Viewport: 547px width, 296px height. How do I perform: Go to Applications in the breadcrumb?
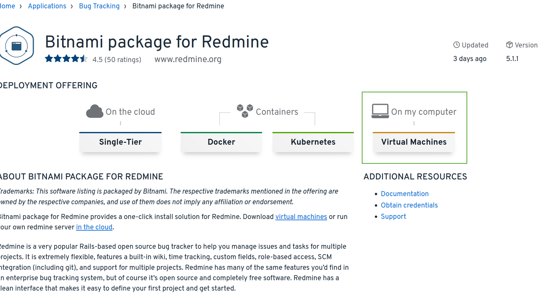coord(47,6)
